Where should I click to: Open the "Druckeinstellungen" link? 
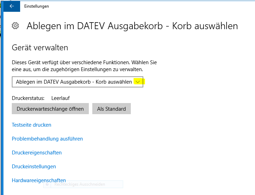(34, 167)
